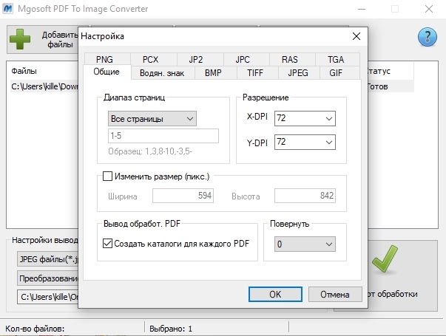446x336 pixels.
Task: Click the green checkmark process icon
Action: 385,258
